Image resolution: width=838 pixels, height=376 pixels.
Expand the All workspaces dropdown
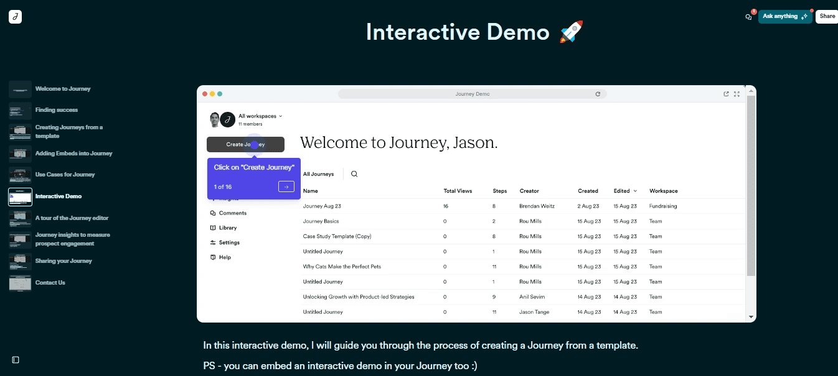point(260,116)
